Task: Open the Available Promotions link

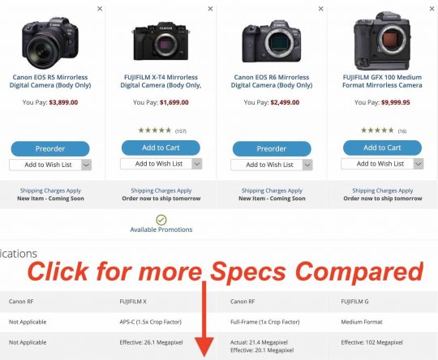Action: [x=161, y=229]
